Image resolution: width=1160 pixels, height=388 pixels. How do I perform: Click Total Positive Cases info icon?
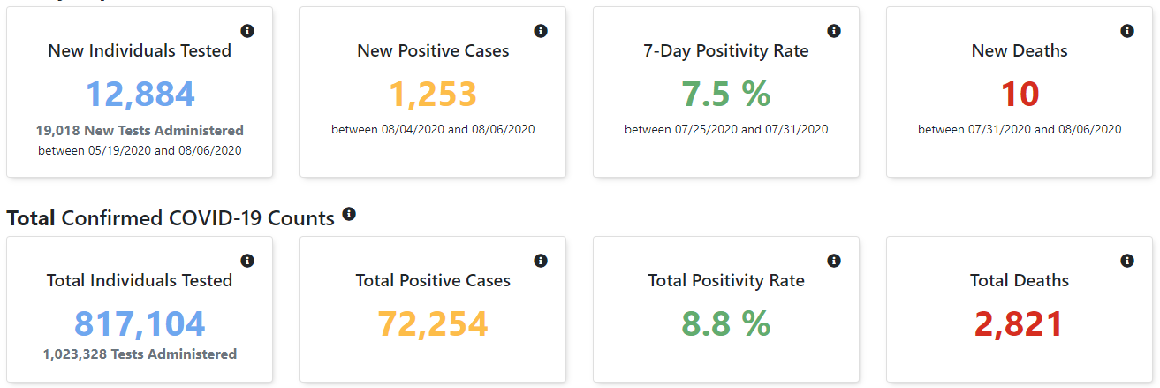pyautogui.click(x=541, y=261)
